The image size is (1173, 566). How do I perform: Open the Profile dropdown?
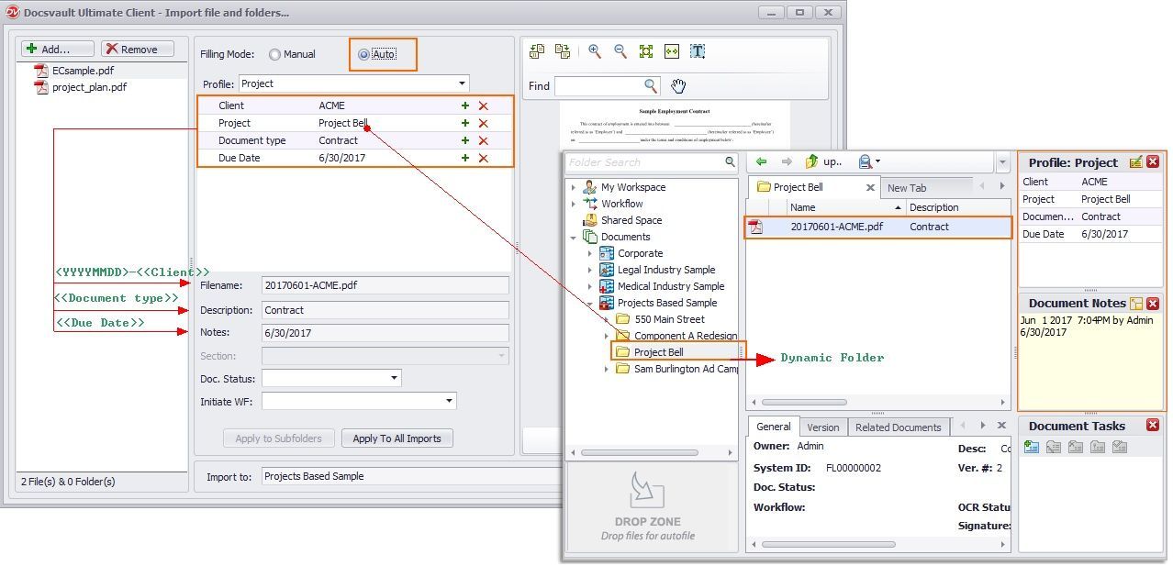coord(462,83)
